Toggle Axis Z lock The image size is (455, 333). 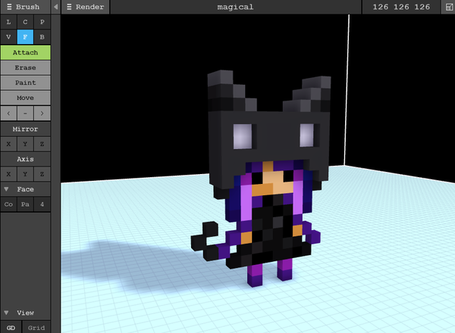click(x=42, y=174)
